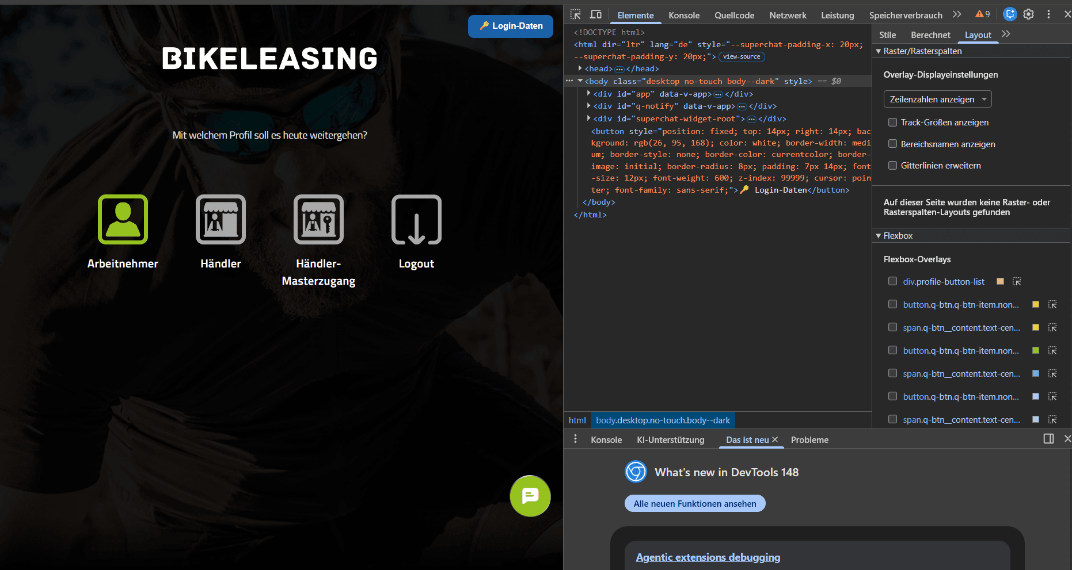Viewport: 1072px width, 570px height.
Task: Open the DevTools main three-dot menu
Action: pyautogui.click(x=1048, y=14)
